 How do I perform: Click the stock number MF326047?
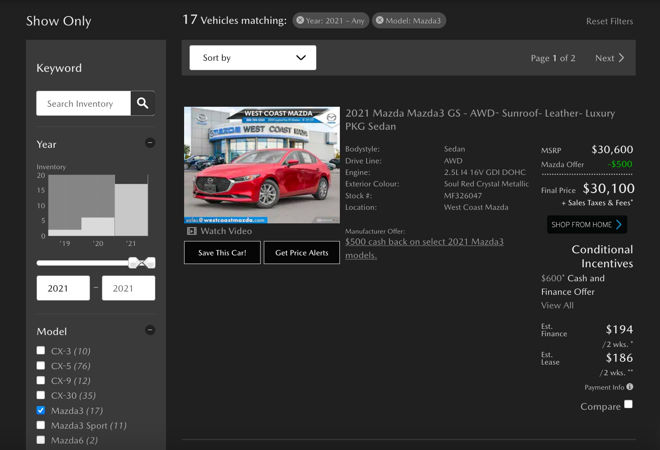pyautogui.click(x=463, y=195)
